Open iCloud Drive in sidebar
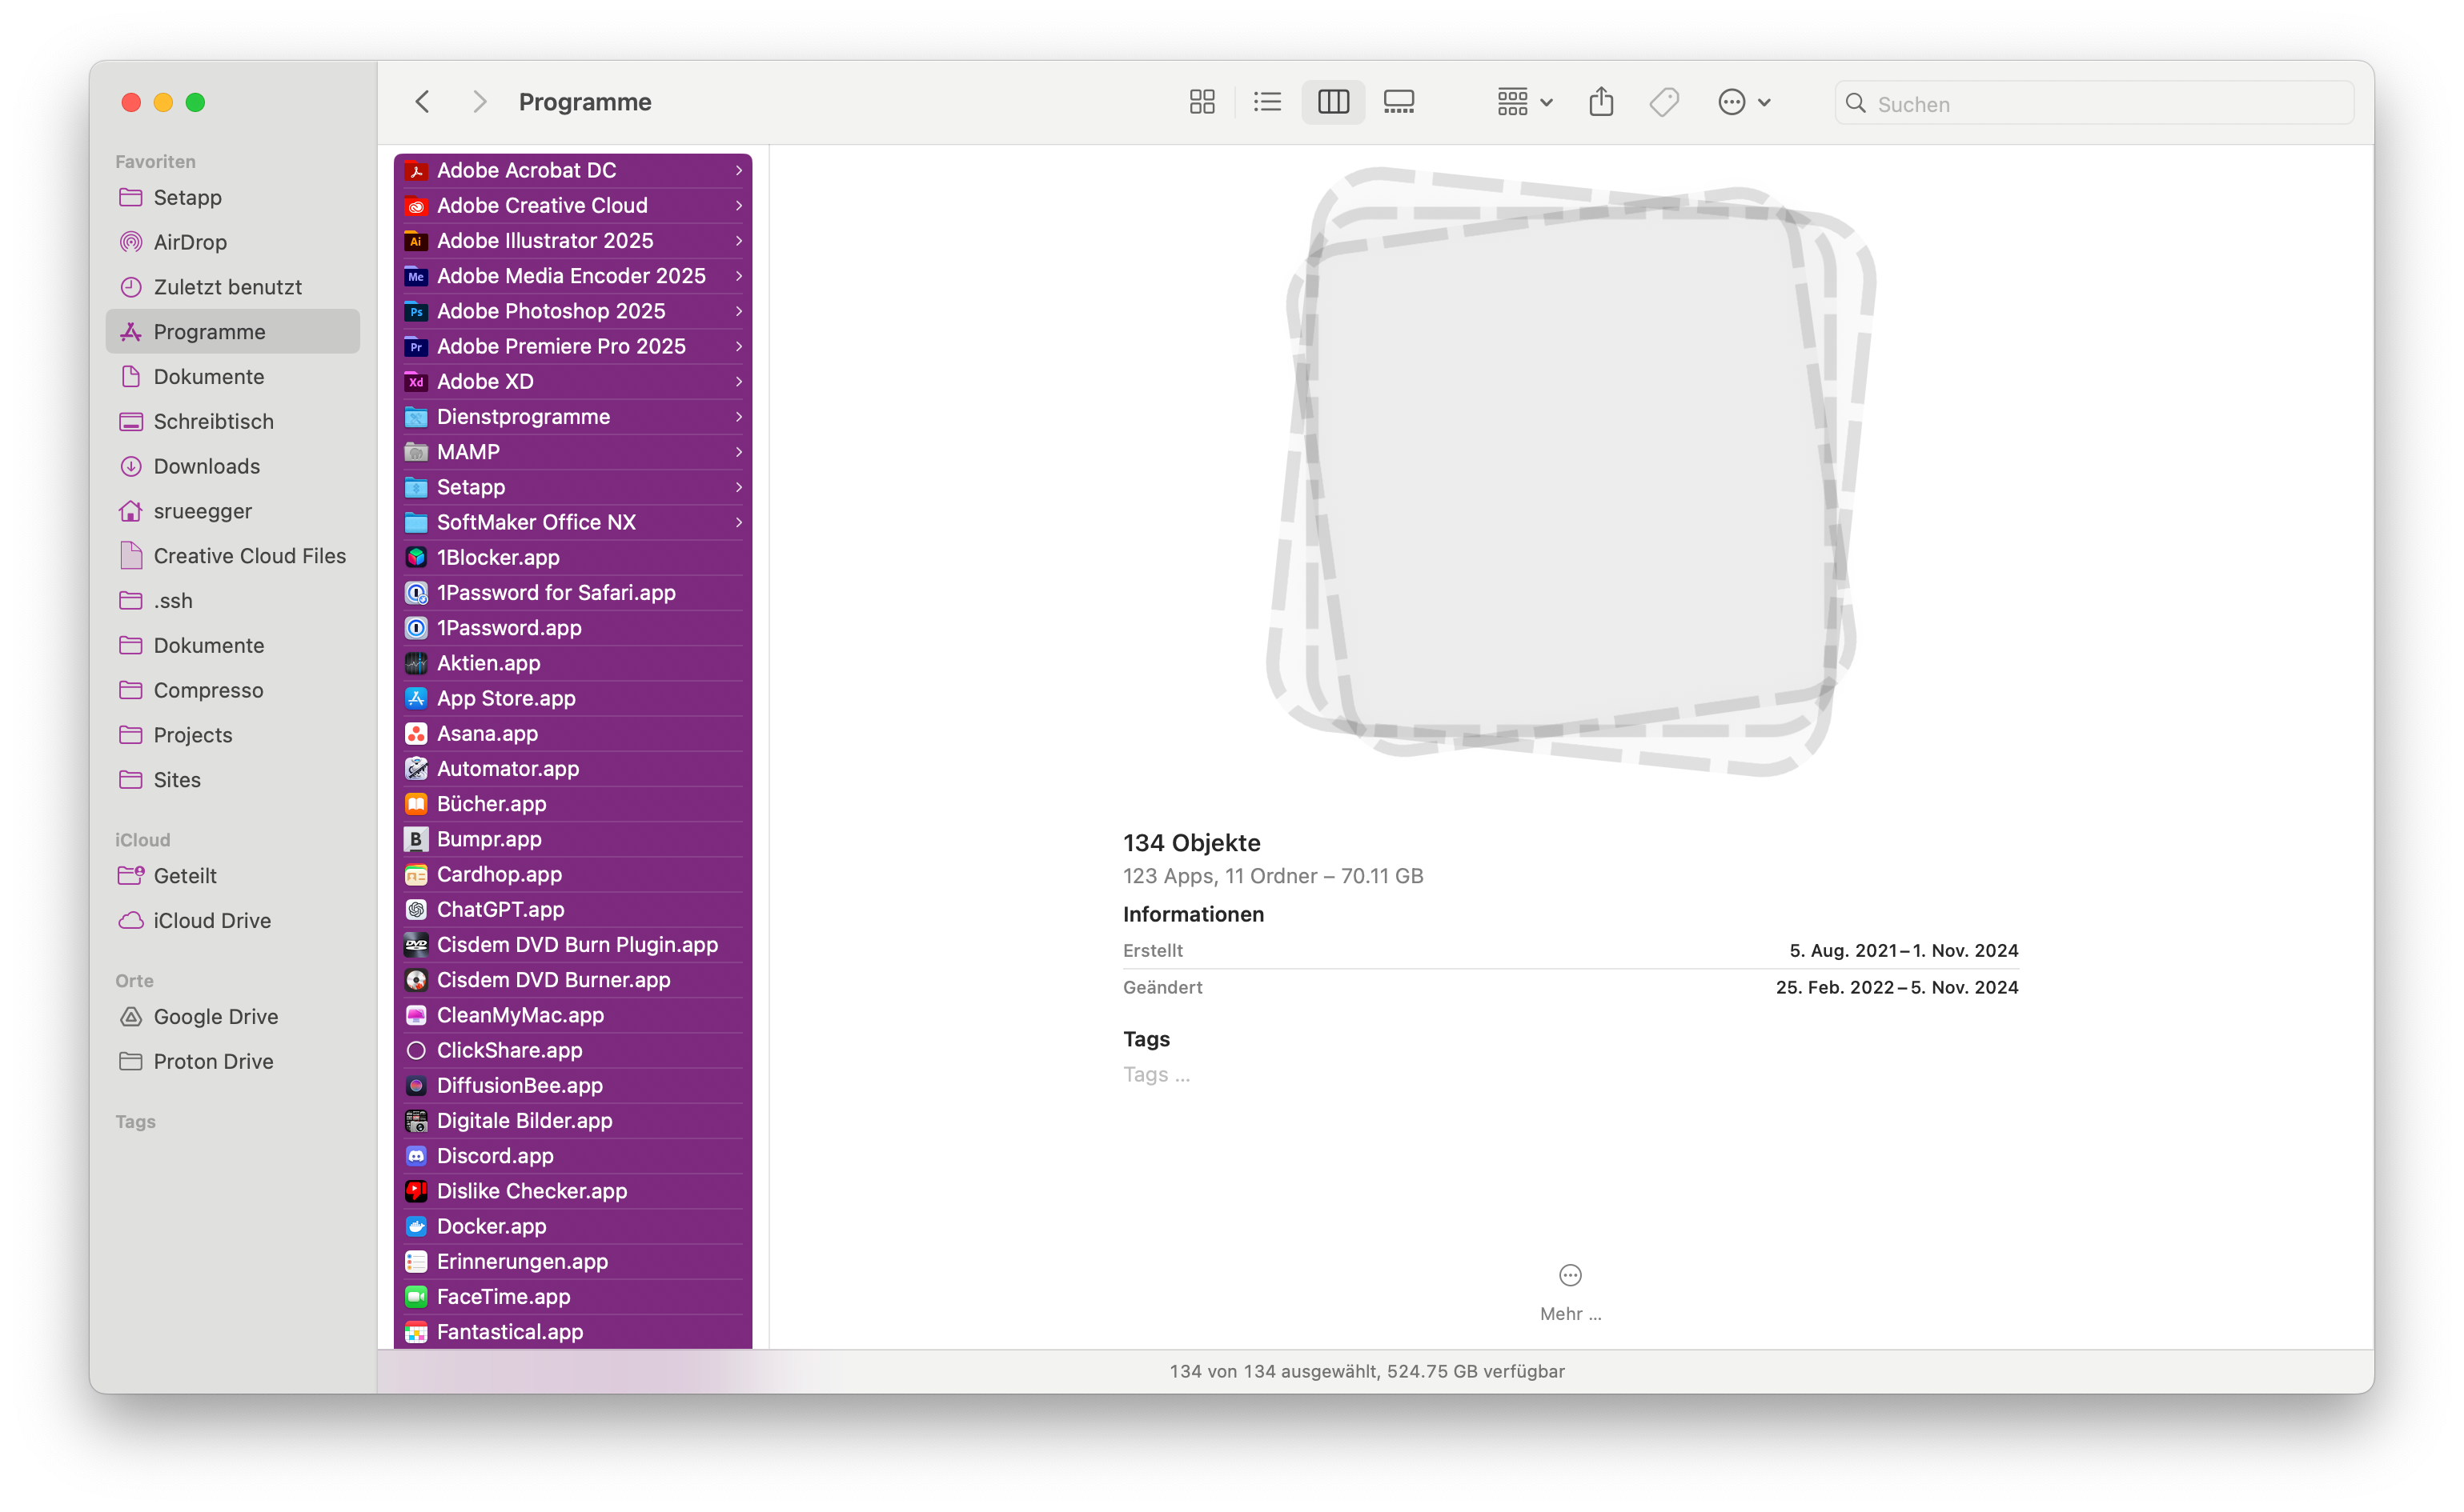The height and width of the screenshot is (1512, 2464). pos(233,920)
